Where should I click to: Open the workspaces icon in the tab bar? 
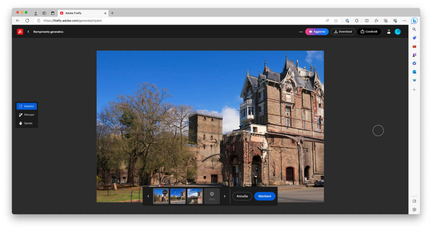[x=44, y=13]
